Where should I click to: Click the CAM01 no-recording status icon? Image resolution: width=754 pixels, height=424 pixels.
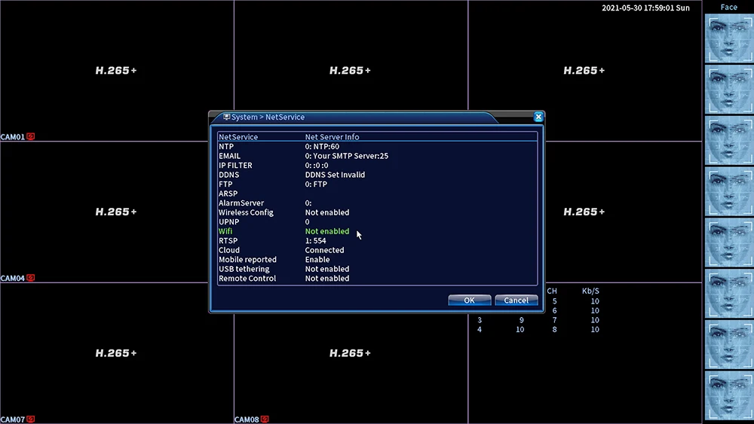click(30, 137)
